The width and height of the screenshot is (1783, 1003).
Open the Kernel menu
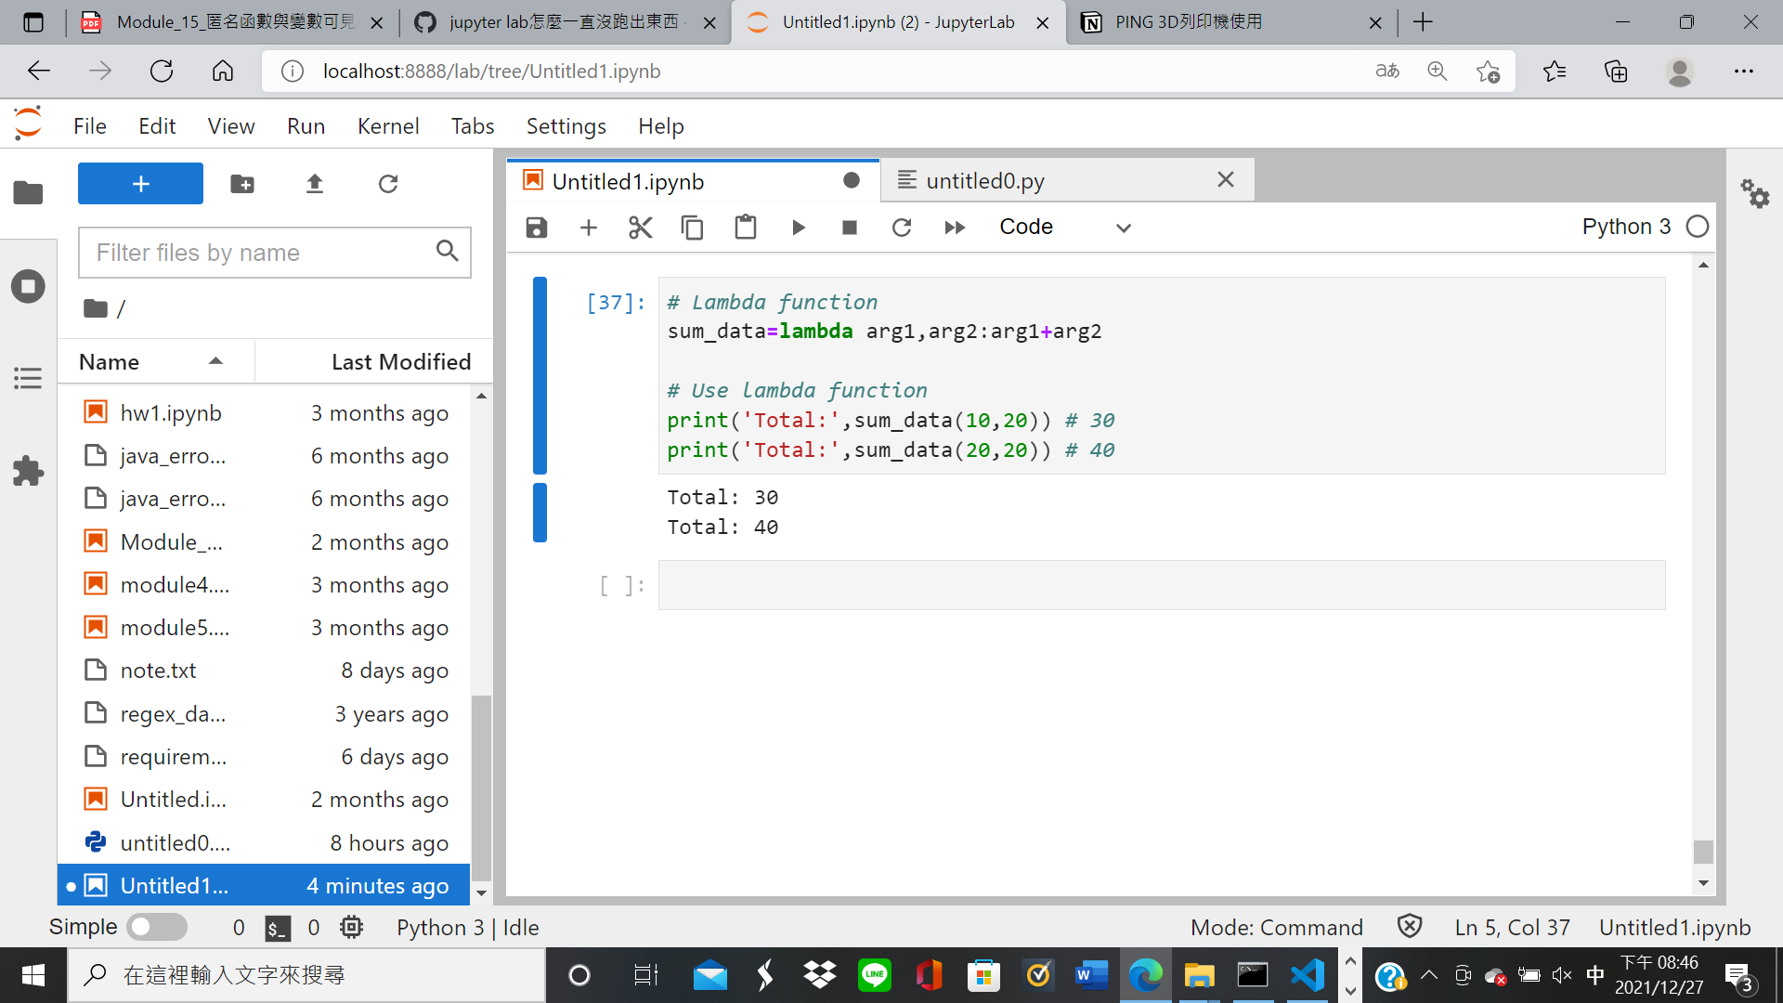pos(388,125)
